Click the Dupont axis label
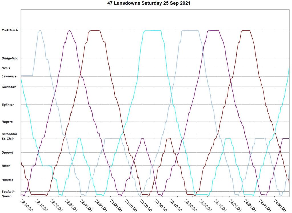The image size is (292, 213). tap(7, 153)
